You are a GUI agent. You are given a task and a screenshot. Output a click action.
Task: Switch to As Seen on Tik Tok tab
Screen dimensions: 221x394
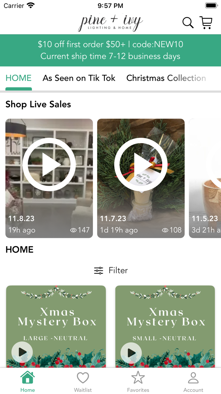tap(79, 78)
